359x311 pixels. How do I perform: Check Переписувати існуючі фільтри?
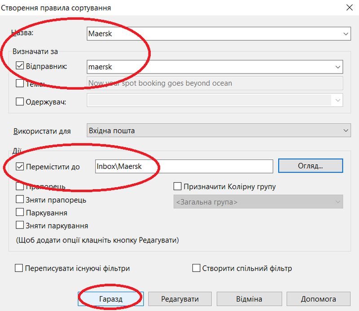(19, 268)
